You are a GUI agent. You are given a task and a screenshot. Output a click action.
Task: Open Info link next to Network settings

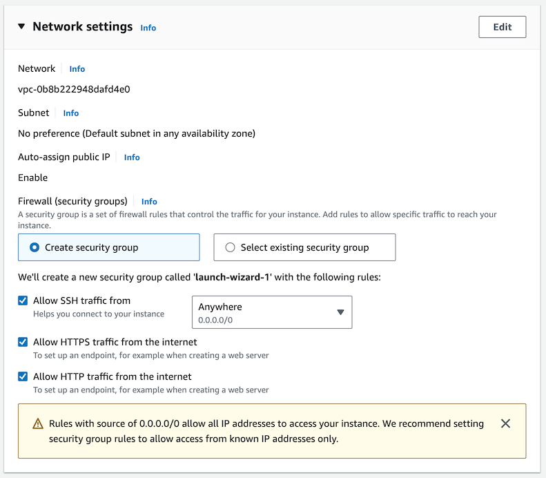pyautogui.click(x=148, y=28)
